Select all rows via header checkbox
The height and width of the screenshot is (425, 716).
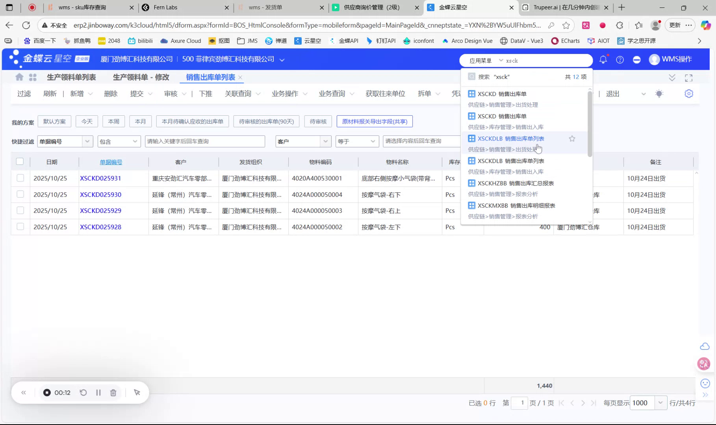[x=20, y=161]
